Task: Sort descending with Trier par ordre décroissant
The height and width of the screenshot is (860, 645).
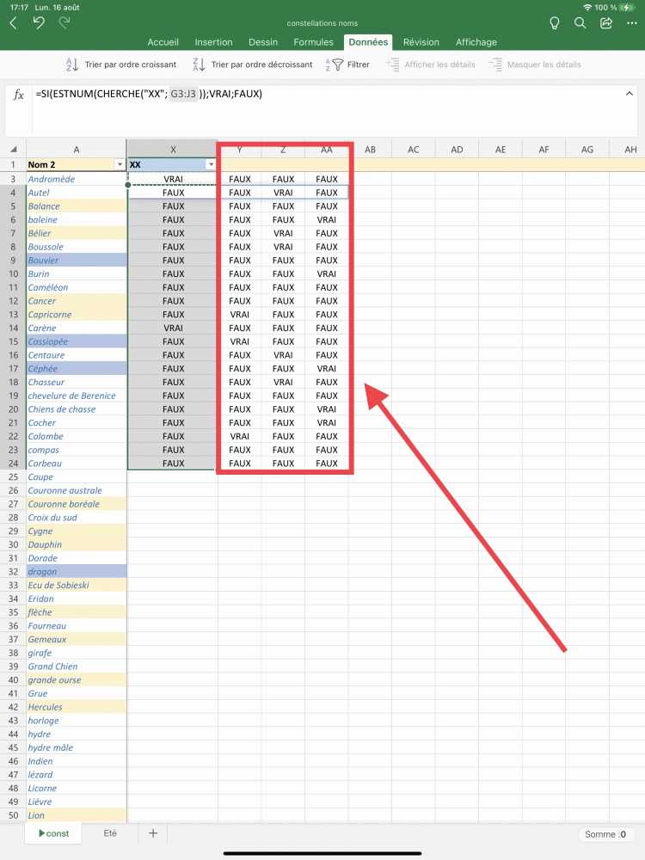Action: click(249, 64)
